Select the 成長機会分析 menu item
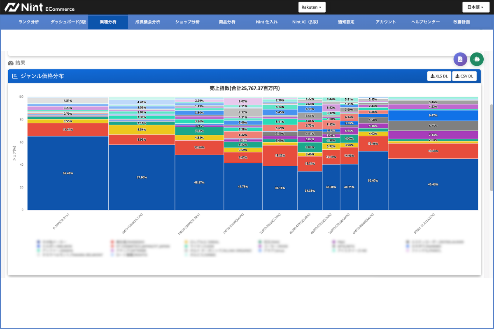Screen dimensions: 494x329 147,22
